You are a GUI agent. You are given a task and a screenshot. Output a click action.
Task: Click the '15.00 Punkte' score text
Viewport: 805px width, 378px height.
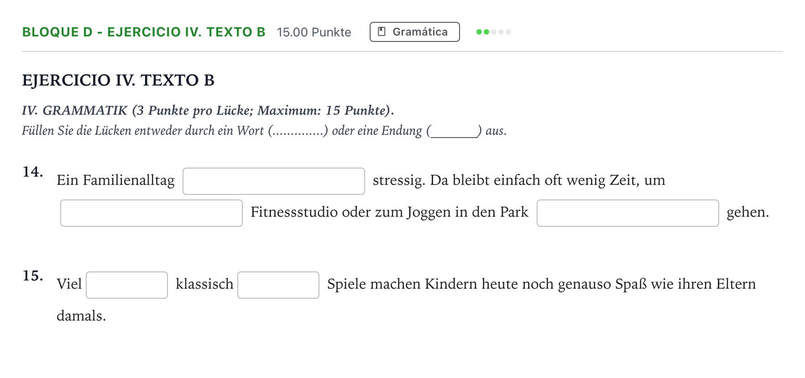tap(314, 32)
